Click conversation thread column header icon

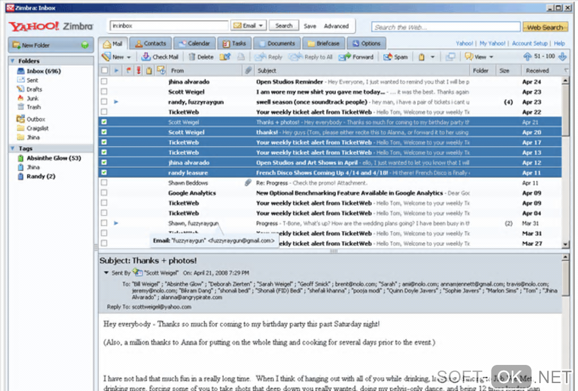click(x=116, y=70)
